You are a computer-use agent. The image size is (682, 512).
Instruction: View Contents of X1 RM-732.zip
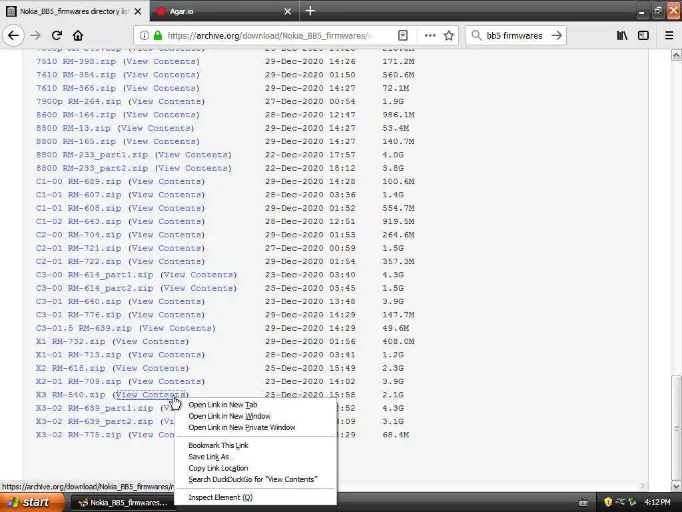(151, 341)
